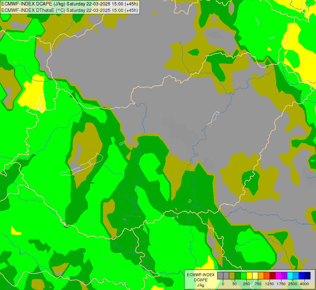Select the dark green legend swatch

(238, 275)
